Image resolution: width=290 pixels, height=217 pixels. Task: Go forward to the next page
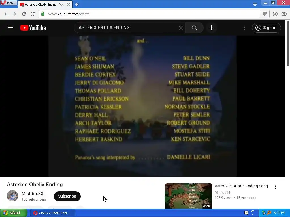click(x=15, y=14)
